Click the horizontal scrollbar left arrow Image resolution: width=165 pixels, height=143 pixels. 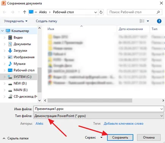point(45,100)
